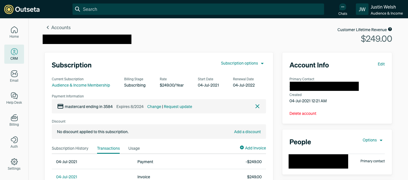Click the $249.00 invoice amount
The height and width of the screenshot is (180, 408).
(x=254, y=177)
